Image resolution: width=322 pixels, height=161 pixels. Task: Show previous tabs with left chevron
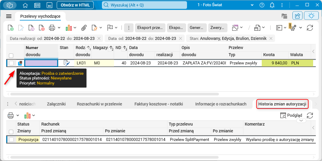pos(16,104)
